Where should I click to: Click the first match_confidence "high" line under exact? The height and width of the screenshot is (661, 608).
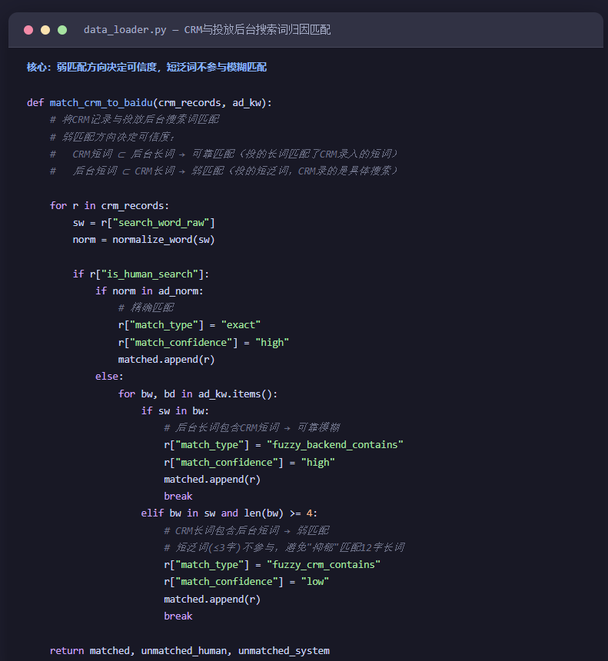coord(204,342)
